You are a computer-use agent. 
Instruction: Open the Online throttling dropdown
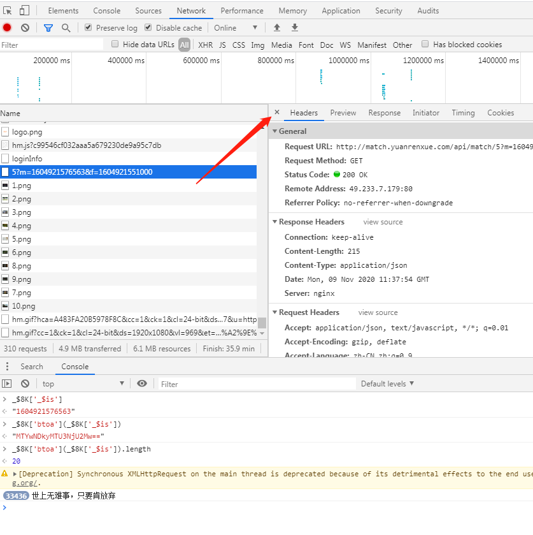click(x=236, y=27)
